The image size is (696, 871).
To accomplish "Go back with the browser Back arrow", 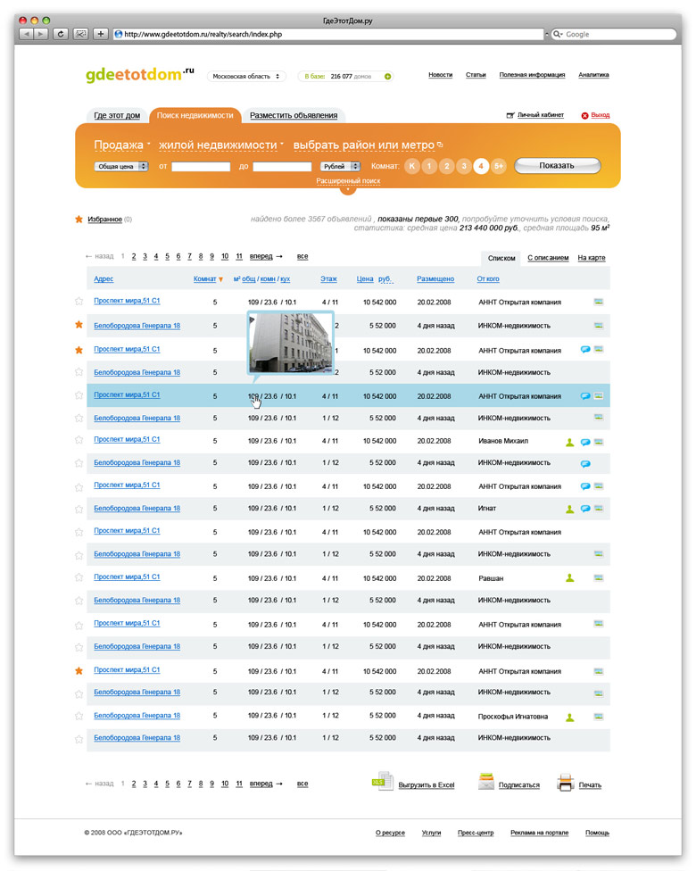I will click(26, 34).
